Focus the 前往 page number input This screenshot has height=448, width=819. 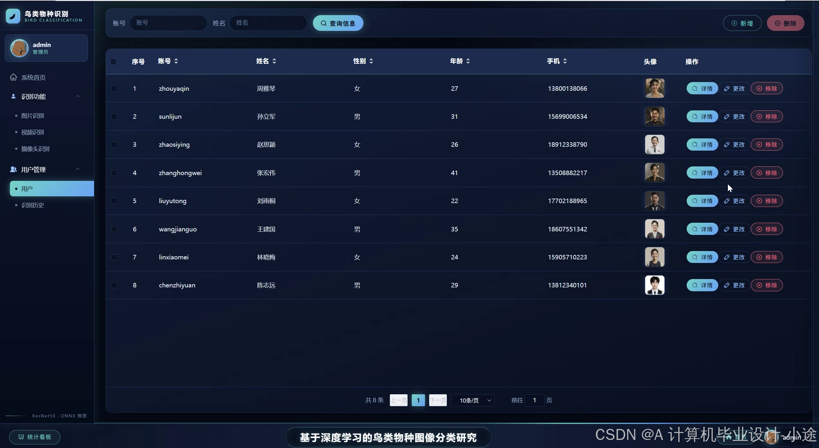[x=534, y=400]
